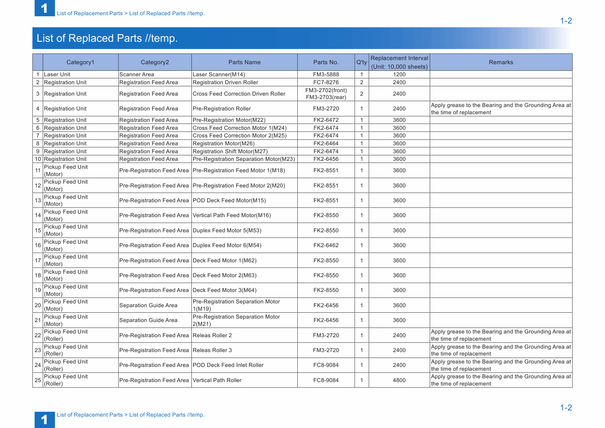Open the top 'List of Replacement Parts' breadcrumb link

[90, 13]
